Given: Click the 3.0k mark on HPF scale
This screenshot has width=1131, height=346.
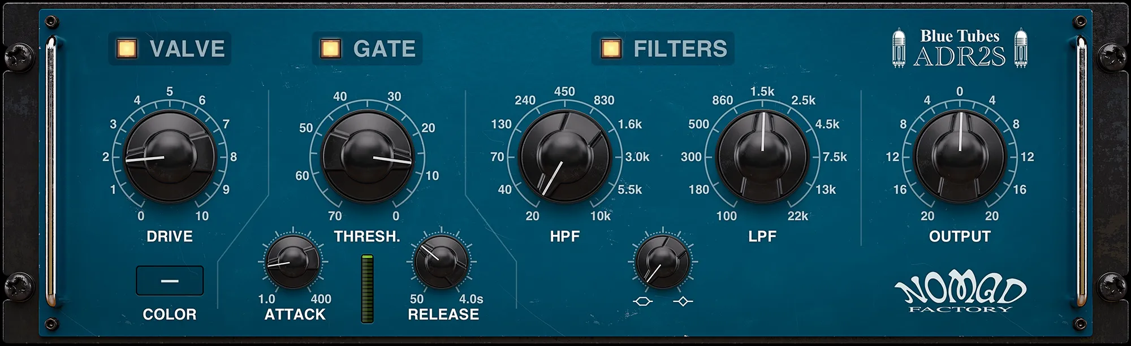Looking at the screenshot, I should 637,157.
